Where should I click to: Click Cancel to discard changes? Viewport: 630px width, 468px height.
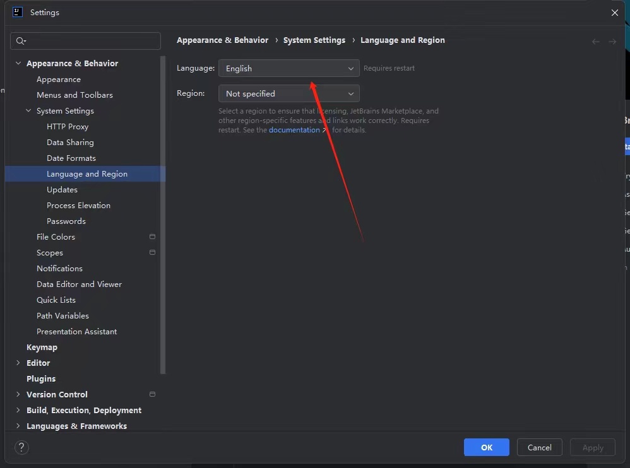[539, 447]
